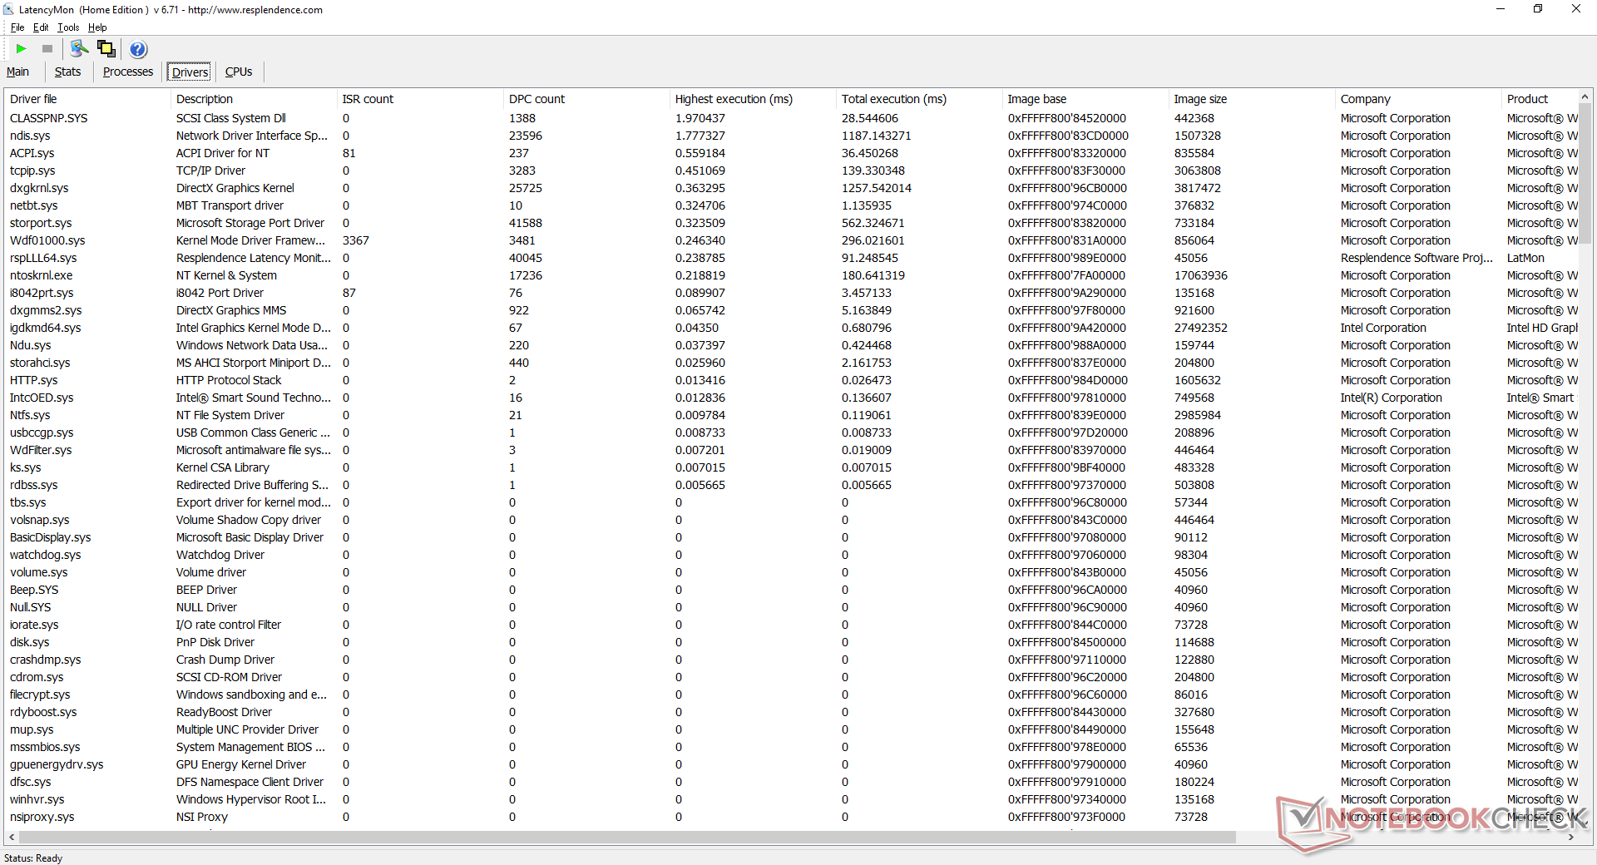The height and width of the screenshot is (865, 1597).
Task: Select the Ndu.sys driver row
Action: coord(791,345)
